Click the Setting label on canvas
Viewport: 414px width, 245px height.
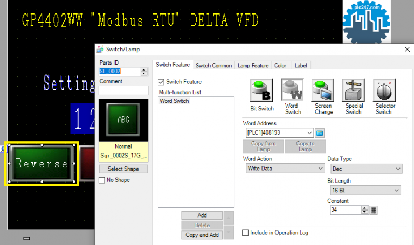point(69,83)
